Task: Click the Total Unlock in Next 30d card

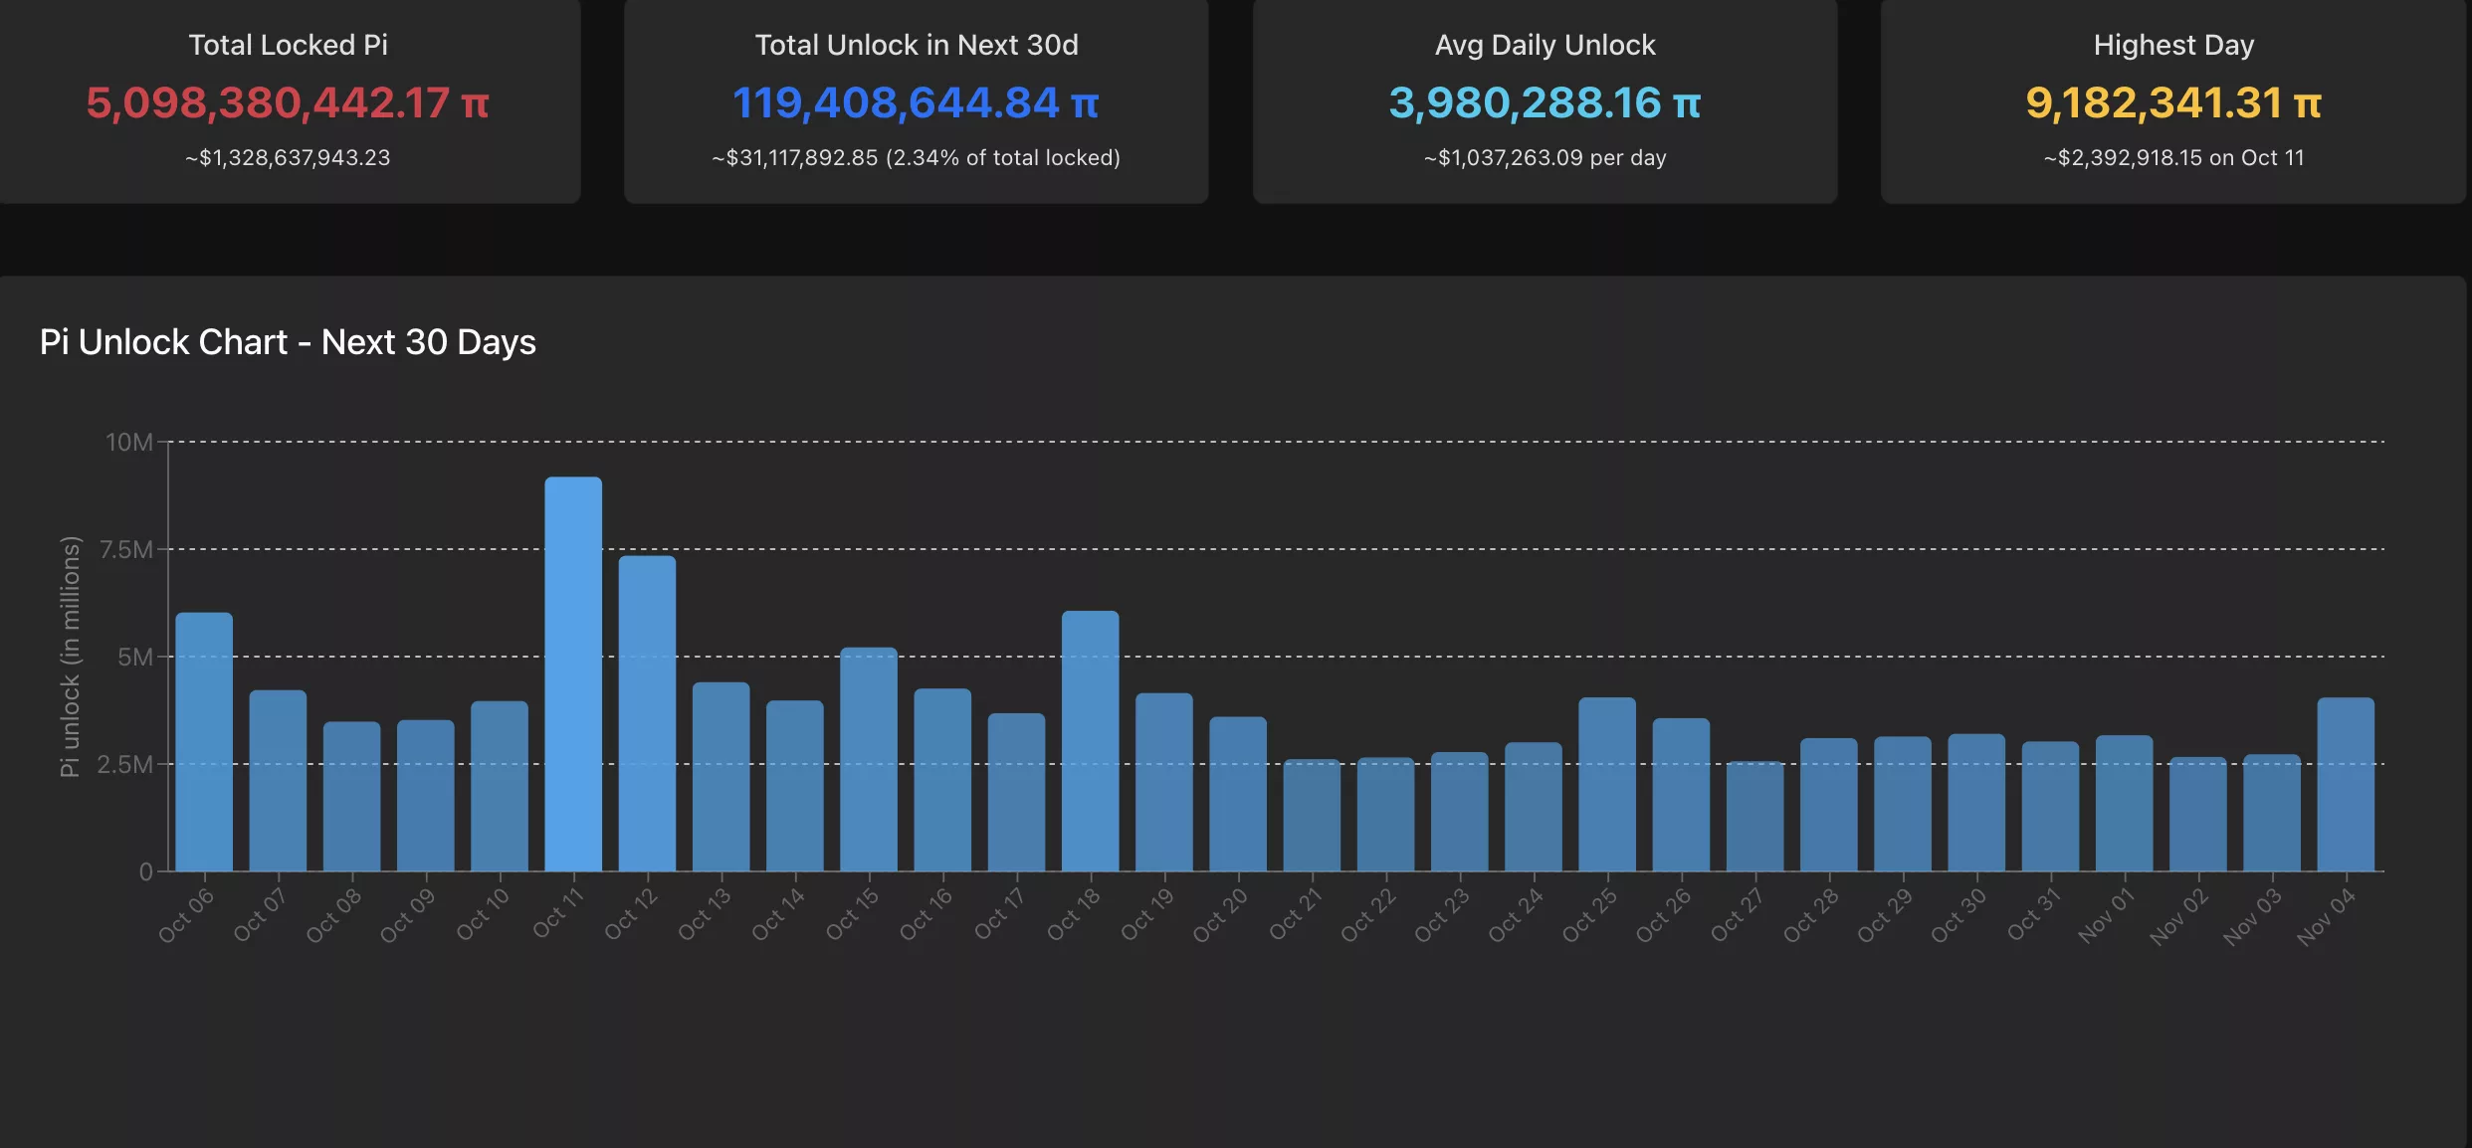Action: click(x=916, y=99)
